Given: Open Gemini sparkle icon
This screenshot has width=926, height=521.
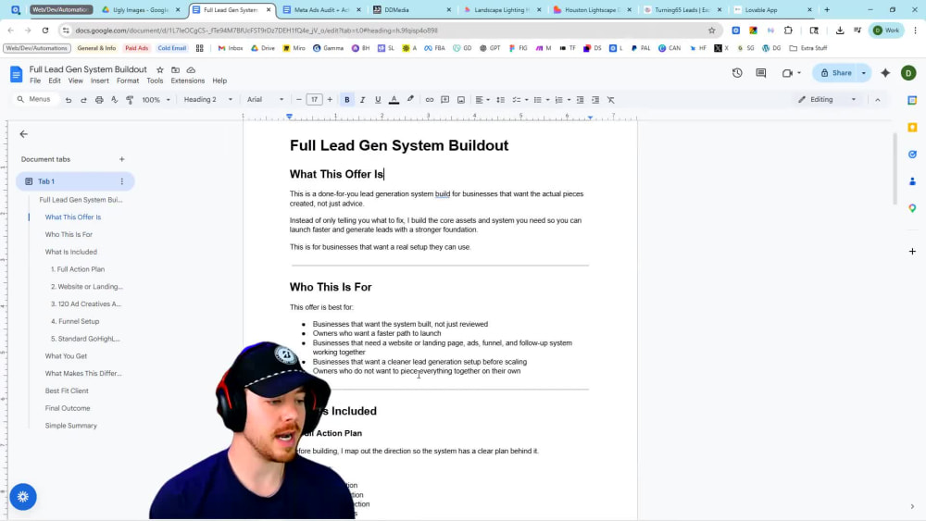Looking at the screenshot, I should (x=885, y=73).
